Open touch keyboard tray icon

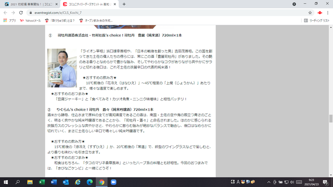[299, 182]
